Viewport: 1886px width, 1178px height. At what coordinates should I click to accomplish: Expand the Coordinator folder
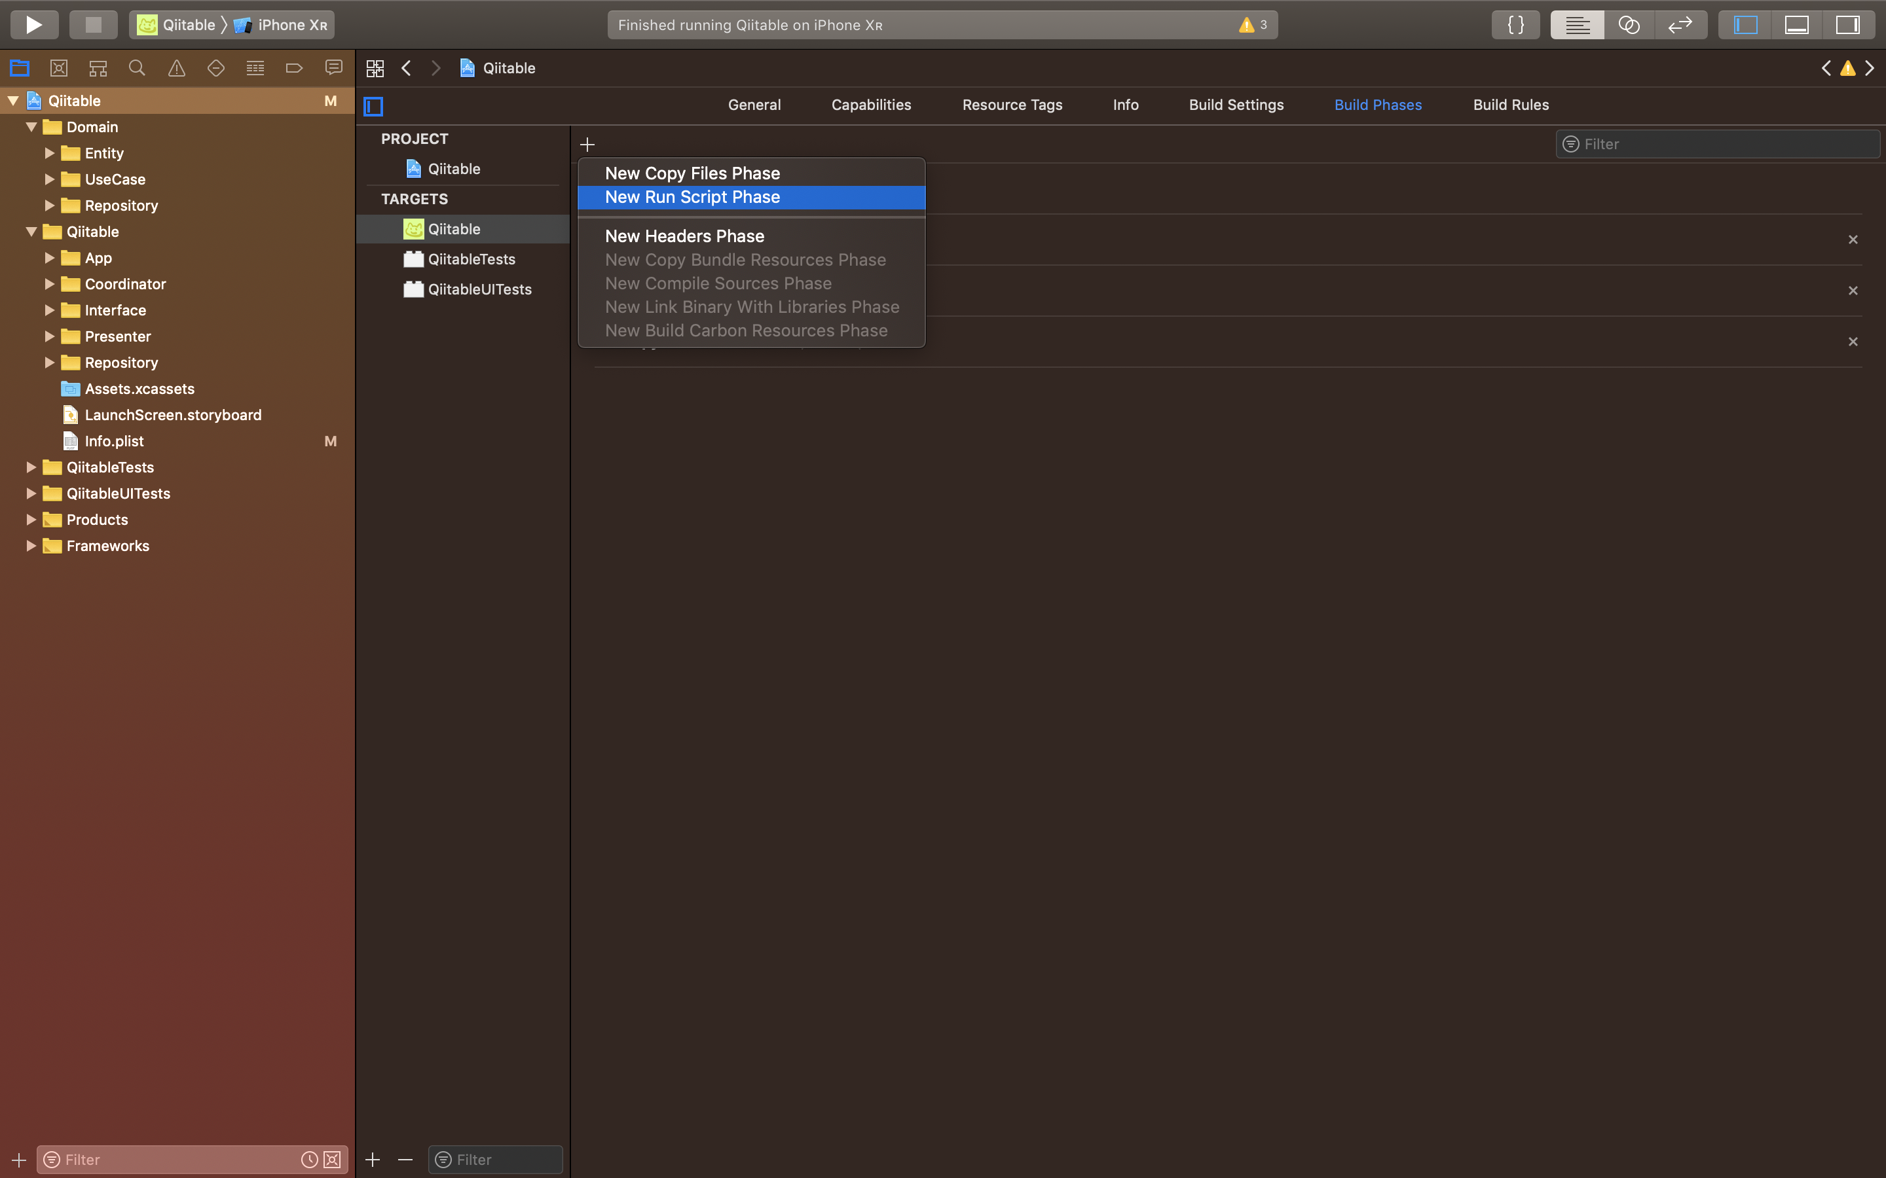[49, 285]
